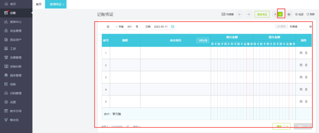Open 归档管理 in the sidebar
The image size is (319, 133).
(16, 93)
